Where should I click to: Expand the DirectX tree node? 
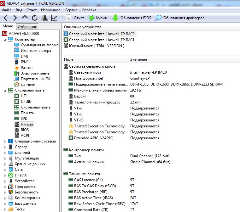(5, 176)
